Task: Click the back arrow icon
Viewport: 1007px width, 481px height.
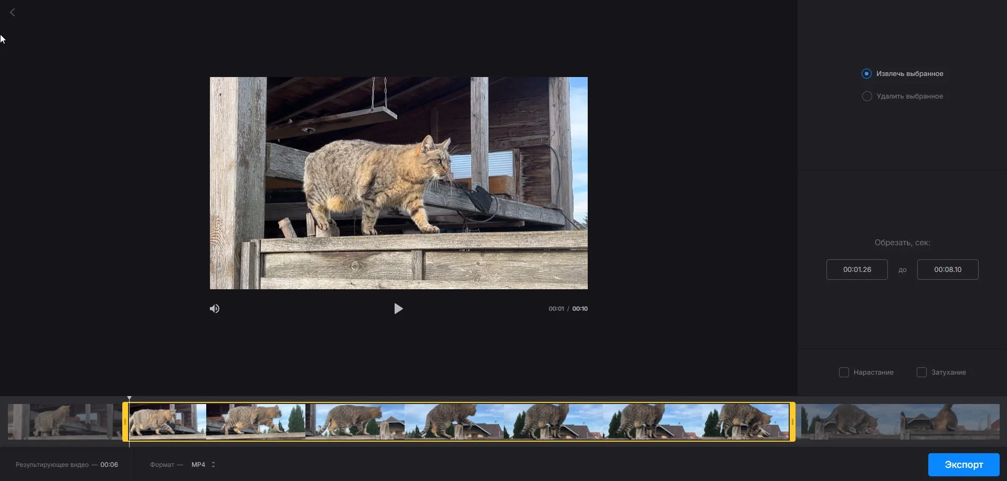Action: pyautogui.click(x=13, y=12)
